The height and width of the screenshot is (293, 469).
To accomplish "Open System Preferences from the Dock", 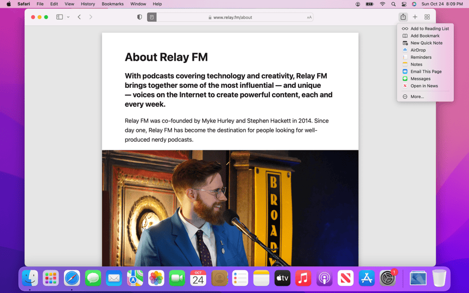I will coord(388,278).
